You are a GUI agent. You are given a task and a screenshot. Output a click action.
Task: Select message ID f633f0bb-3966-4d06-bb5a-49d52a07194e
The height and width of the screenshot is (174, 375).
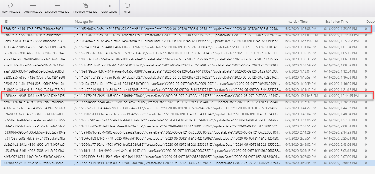(x=34, y=132)
